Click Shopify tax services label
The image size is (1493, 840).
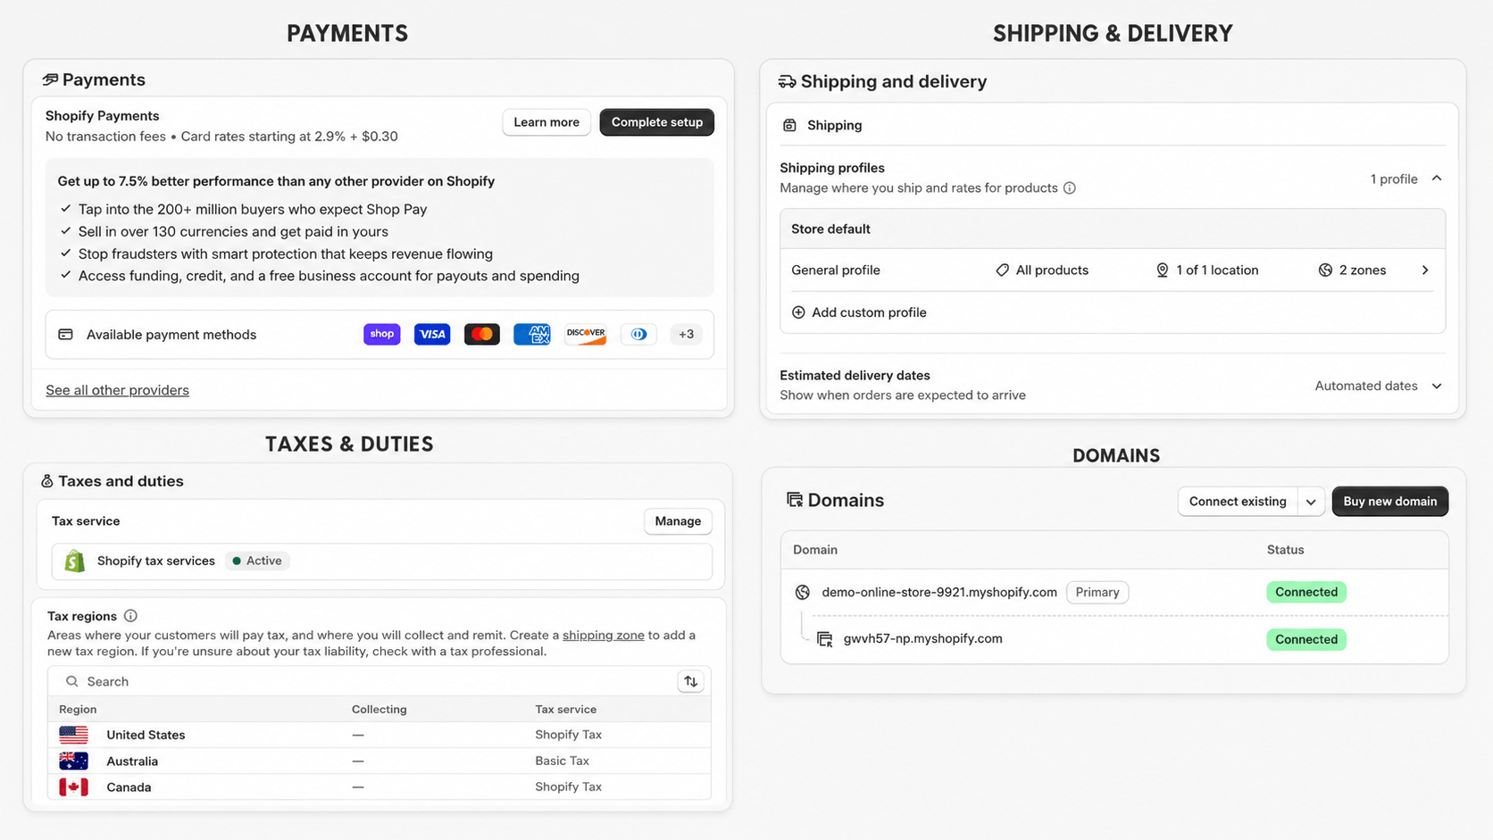(x=156, y=561)
